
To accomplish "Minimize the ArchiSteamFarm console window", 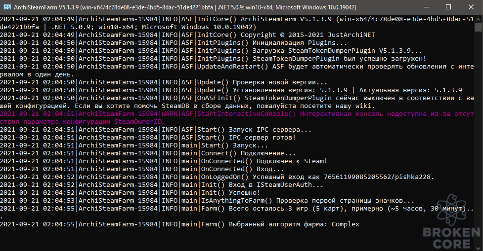I will pyautogui.click(x=426, y=7).
